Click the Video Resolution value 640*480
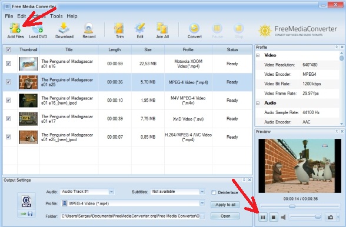This screenshot has height=227, width=346. (310, 65)
